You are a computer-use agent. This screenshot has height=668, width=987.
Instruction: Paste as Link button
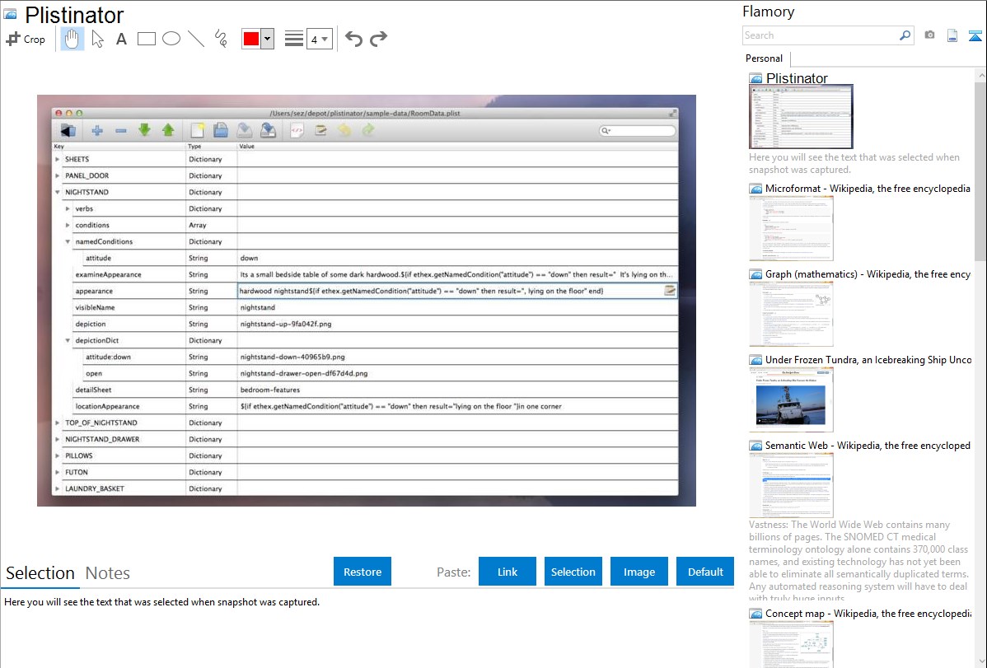(x=508, y=572)
